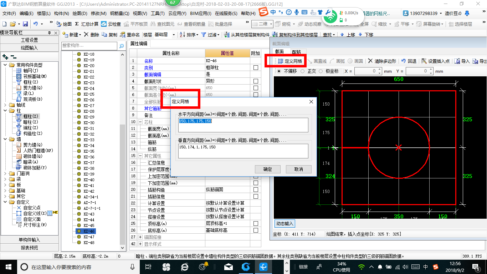Click 工程设置 navigator button
This screenshot has height=274, width=487.
pos(29,40)
